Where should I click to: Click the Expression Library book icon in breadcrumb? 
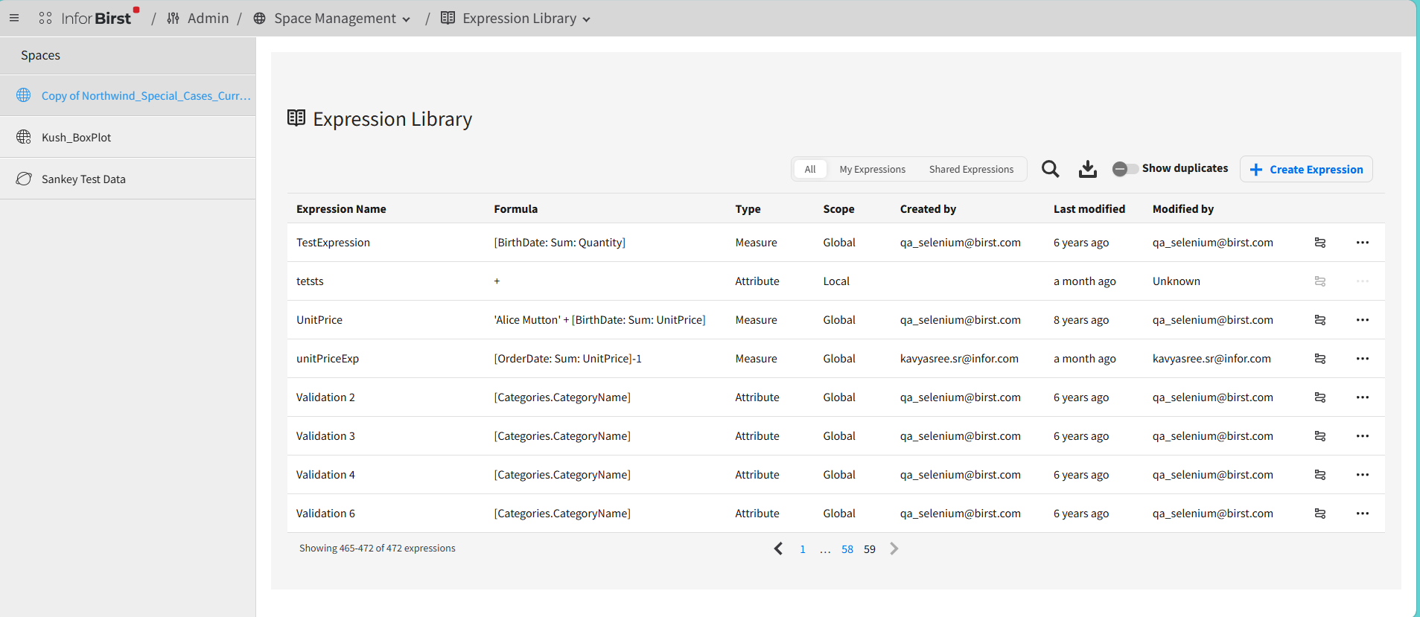click(448, 18)
